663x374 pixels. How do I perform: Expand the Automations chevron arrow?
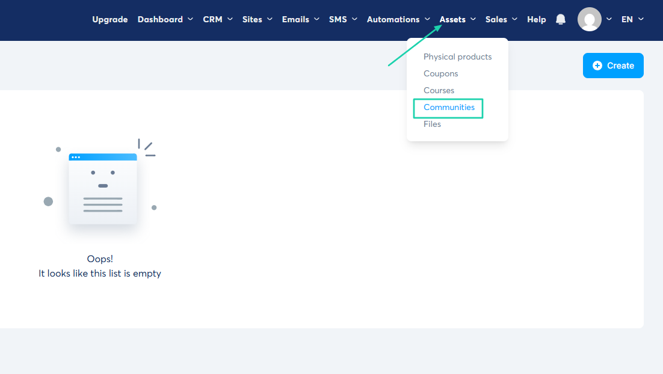click(428, 19)
